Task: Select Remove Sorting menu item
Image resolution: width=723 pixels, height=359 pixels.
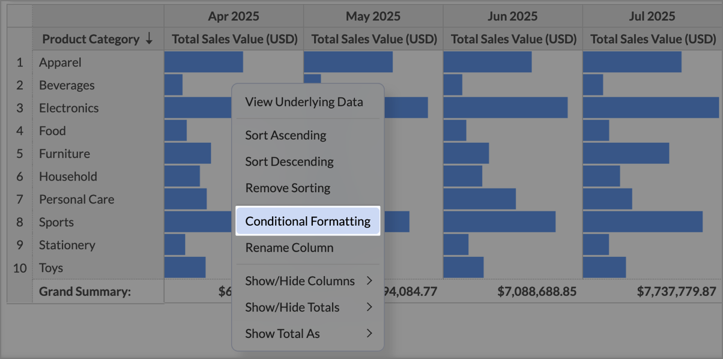Action: (288, 188)
